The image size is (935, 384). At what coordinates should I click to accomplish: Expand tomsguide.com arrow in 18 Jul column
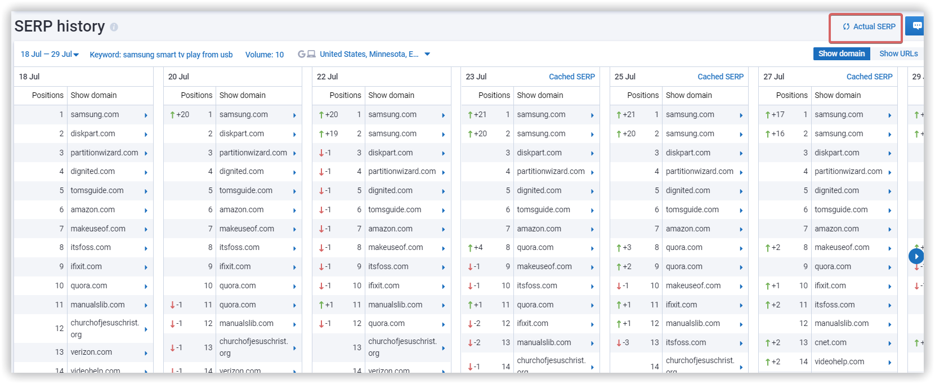[x=146, y=191]
